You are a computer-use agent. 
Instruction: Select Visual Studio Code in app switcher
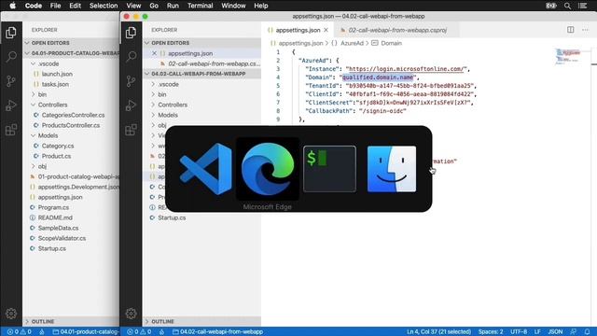[205, 169]
